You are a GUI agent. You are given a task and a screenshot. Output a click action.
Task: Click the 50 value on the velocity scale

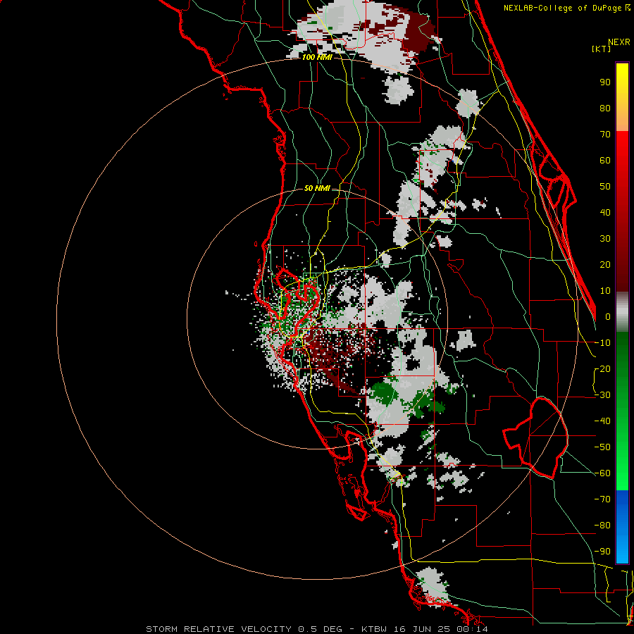point(605,187)
